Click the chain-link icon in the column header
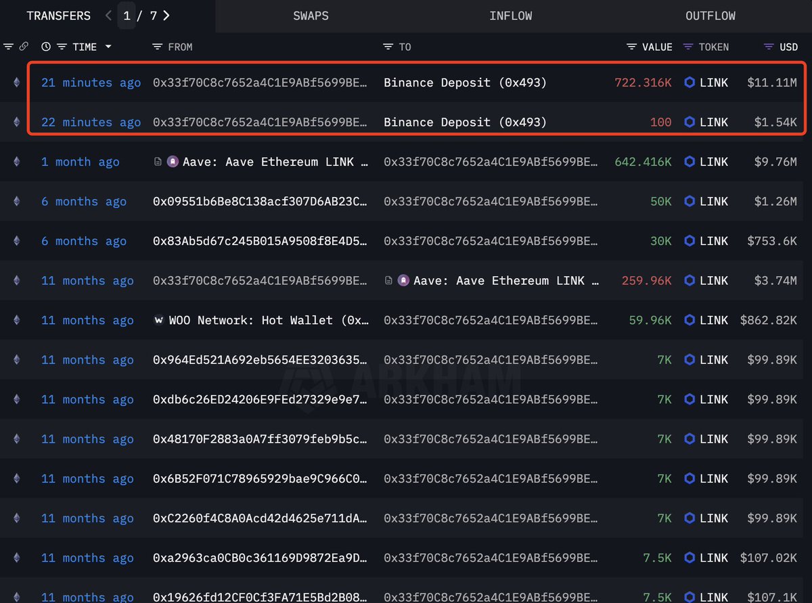The width and height of the screenshot is (812, 603). tap(23, 47)
